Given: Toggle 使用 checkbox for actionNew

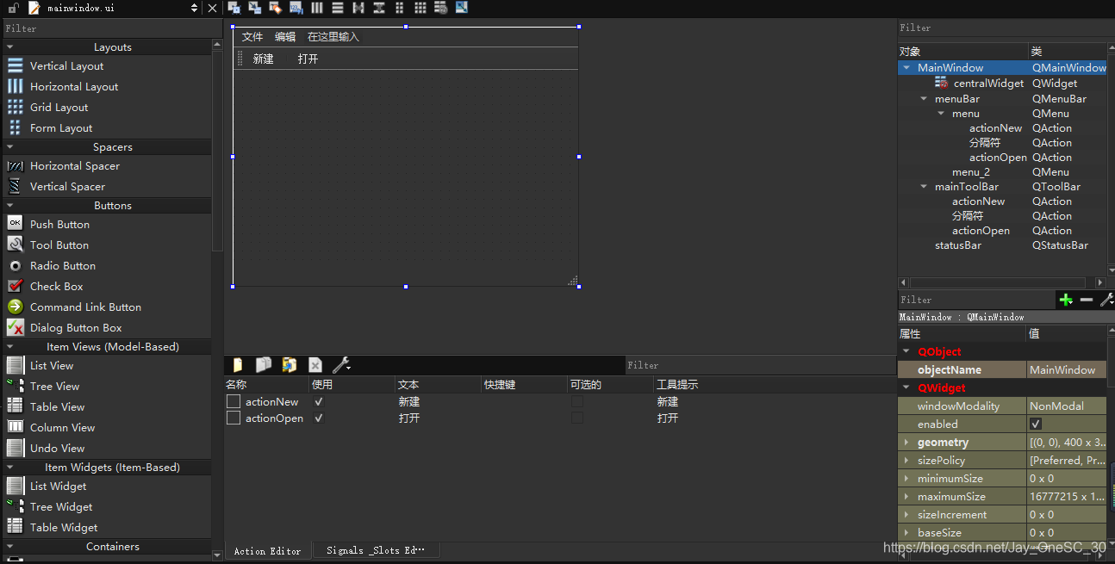Looking at the screenshot, I should (319, 401).
